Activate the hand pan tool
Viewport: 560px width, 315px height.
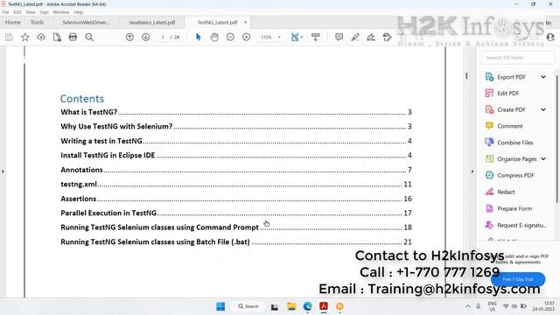pos(214,37)
